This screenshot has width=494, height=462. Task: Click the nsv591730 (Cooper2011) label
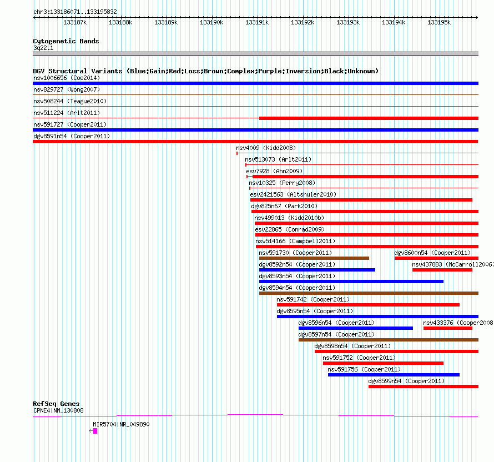295,253
